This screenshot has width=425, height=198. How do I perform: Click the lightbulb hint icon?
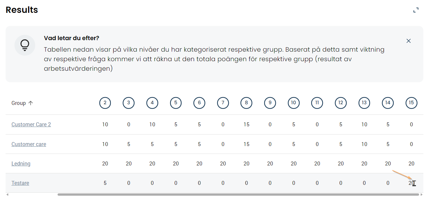(x=25, y=45)
